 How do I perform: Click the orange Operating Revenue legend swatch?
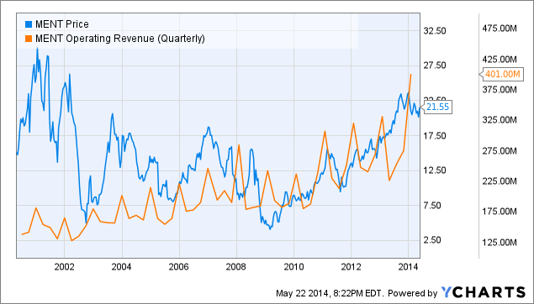[29, 39]
